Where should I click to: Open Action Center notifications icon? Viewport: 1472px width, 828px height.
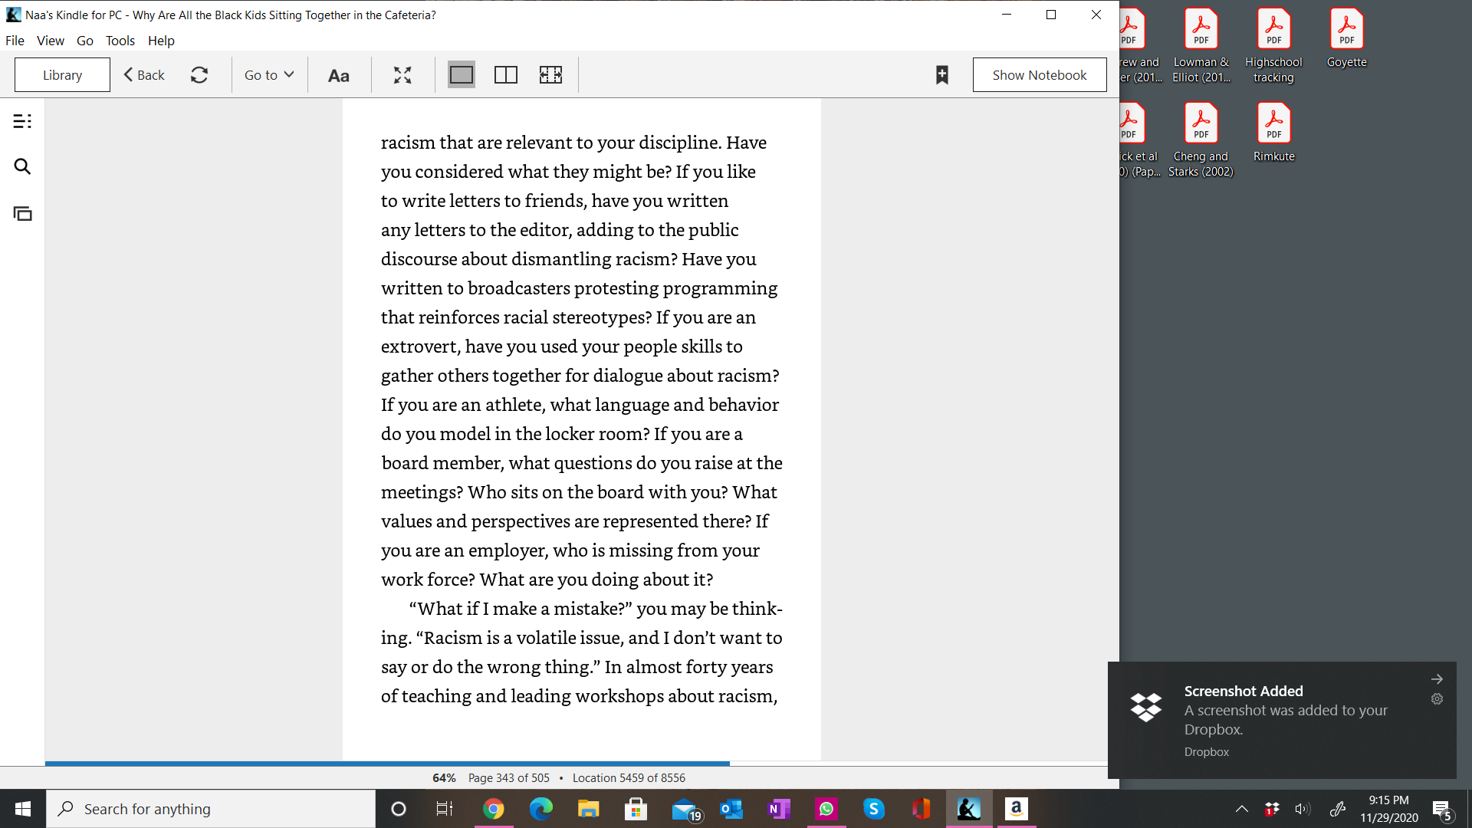pyautogui.click(x=1443, y=810)
